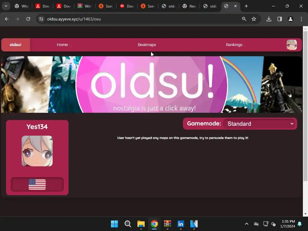Screen dimensions: 308x231
Task: Close the current active tab
Action: point(236,6)
